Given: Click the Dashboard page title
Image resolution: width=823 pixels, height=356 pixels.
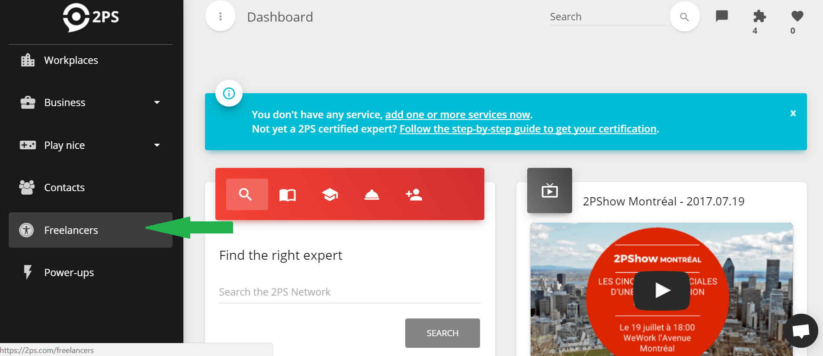Looking at the screenshot, I should click(280, 17).
